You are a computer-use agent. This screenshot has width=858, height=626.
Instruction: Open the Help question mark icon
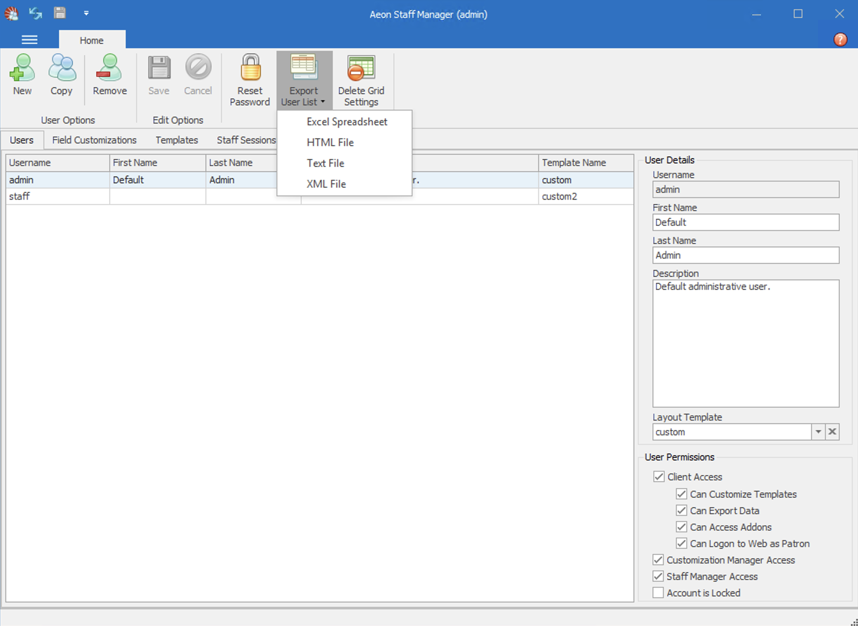(840, 39)
